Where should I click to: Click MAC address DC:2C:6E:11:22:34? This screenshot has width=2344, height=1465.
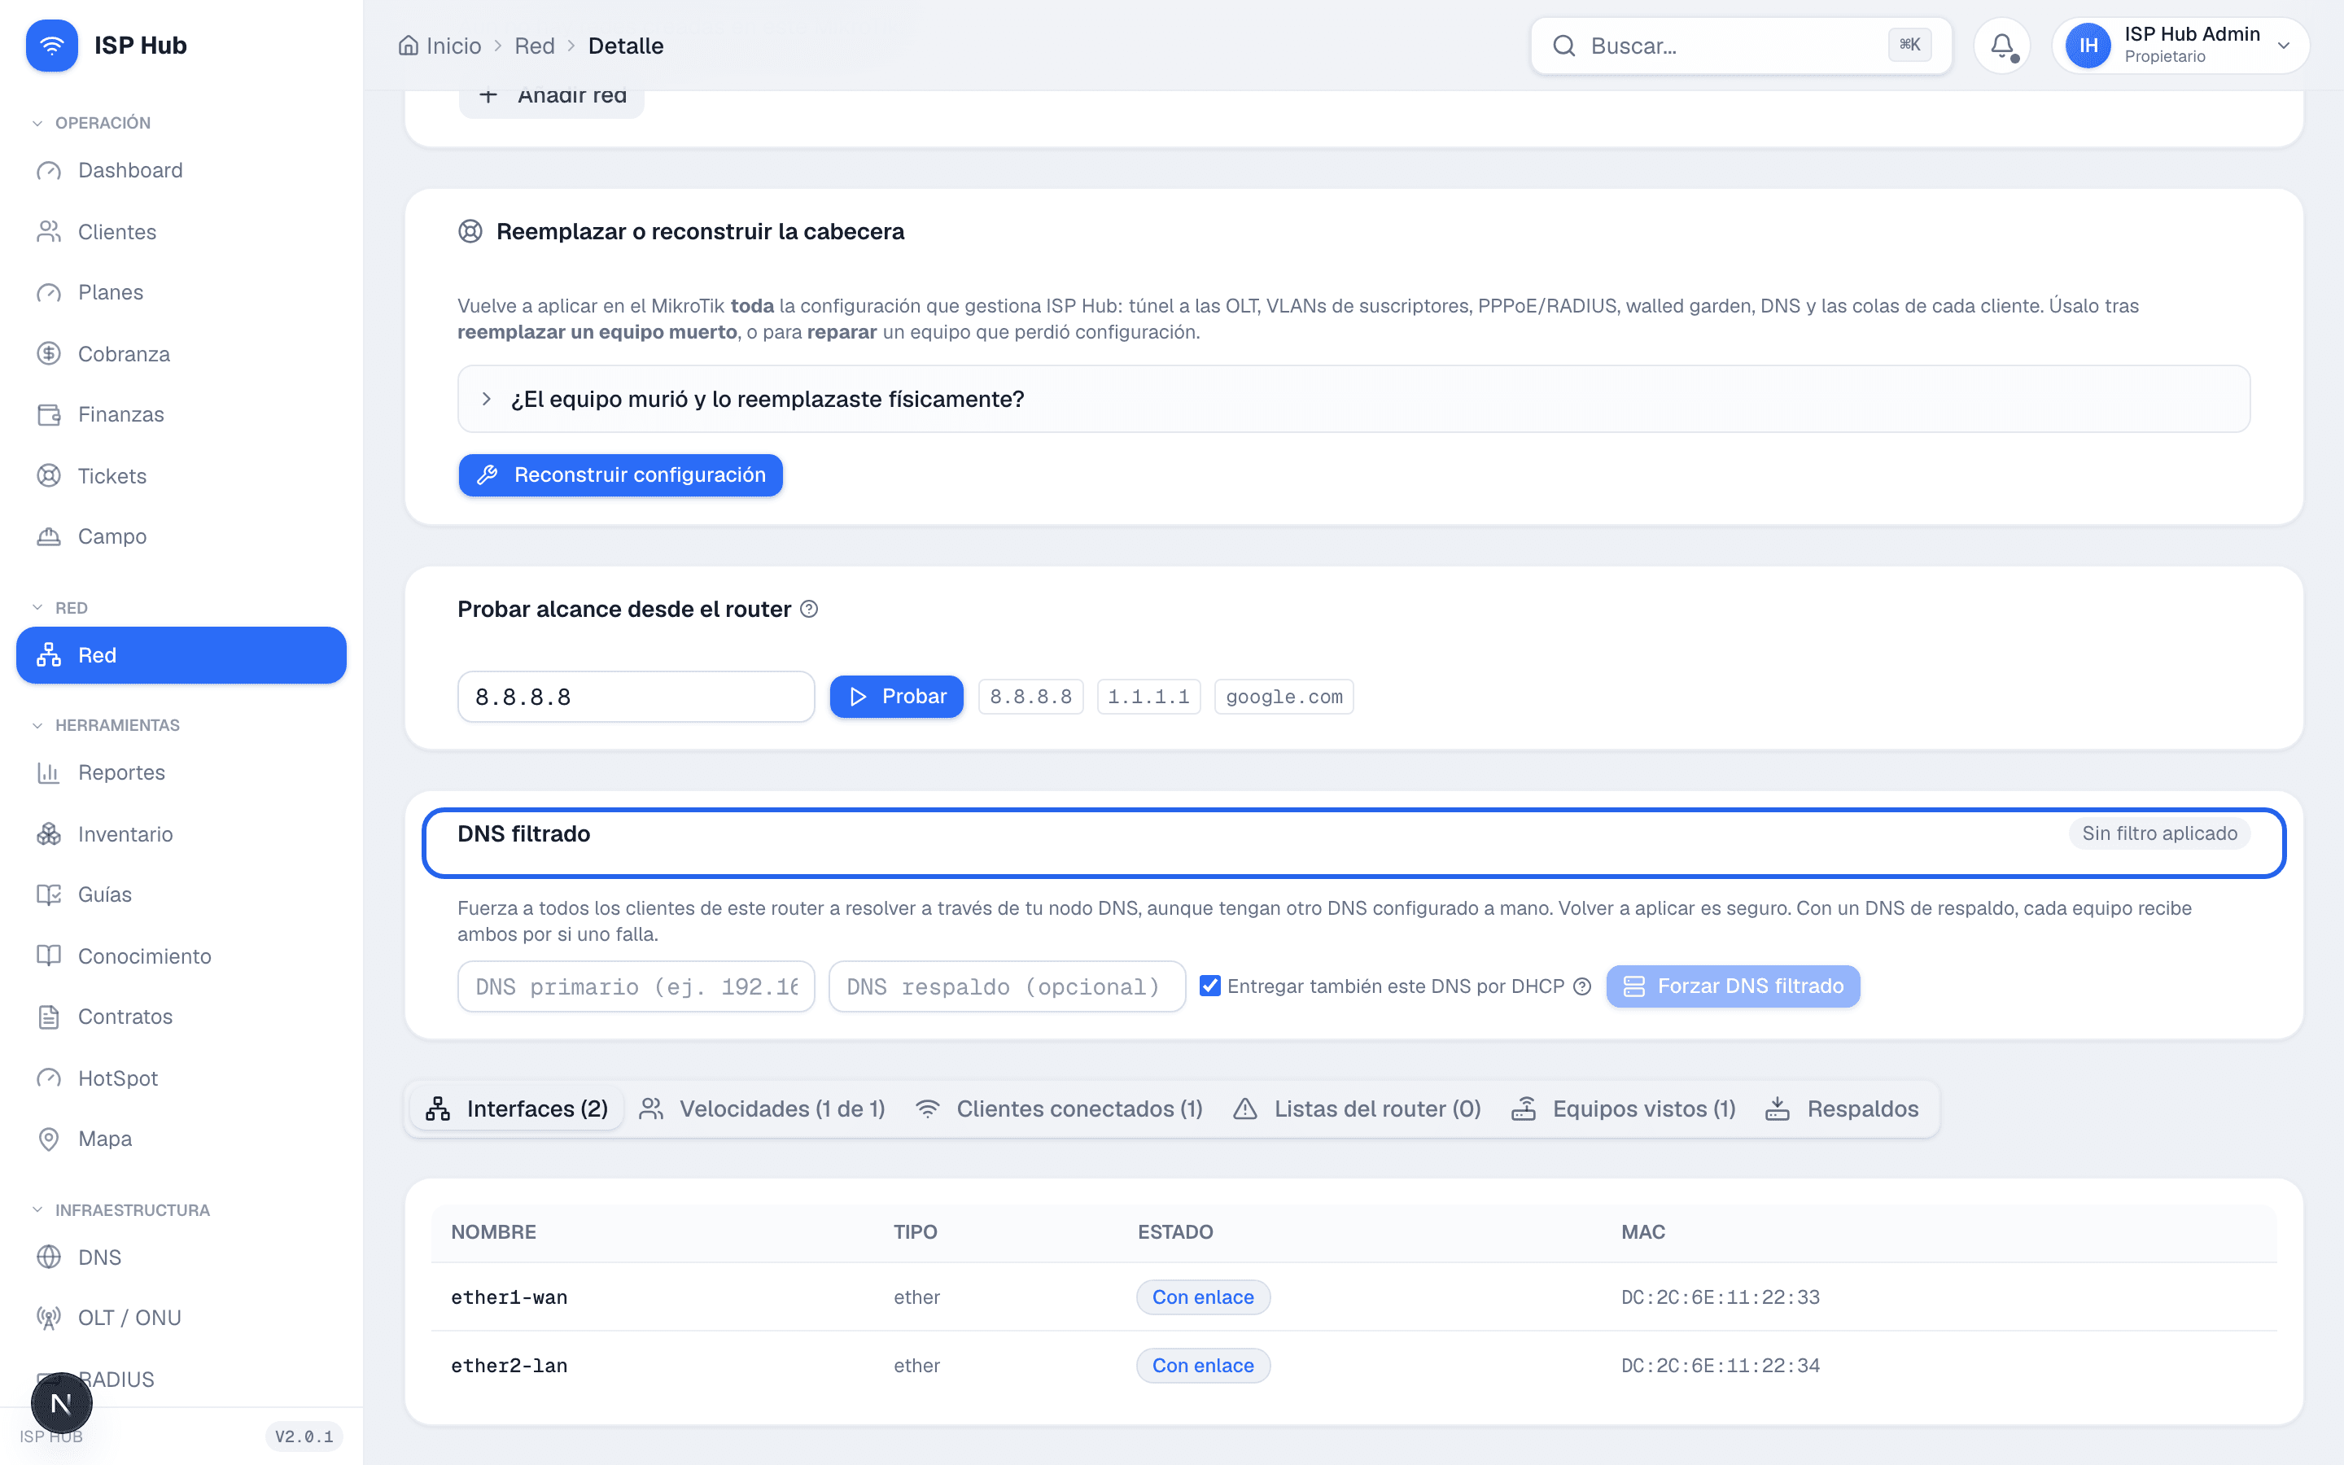[x=1721, y=1367]
